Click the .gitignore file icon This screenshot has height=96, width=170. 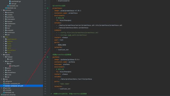[x=4, y=81]
